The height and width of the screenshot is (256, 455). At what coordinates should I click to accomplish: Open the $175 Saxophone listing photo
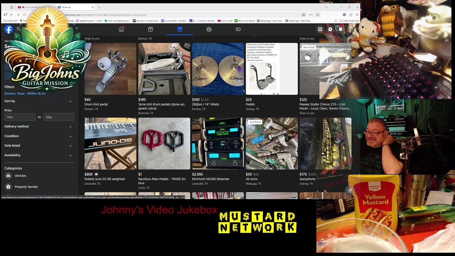tap(325, 144)
